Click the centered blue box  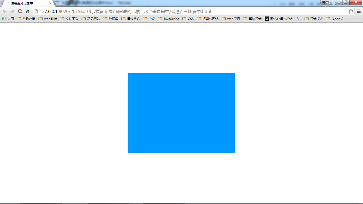(x=181, y=113)
